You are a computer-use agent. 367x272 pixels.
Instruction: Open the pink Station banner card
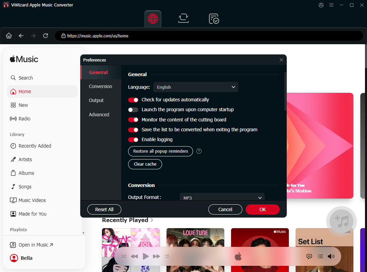click(320, 146)
